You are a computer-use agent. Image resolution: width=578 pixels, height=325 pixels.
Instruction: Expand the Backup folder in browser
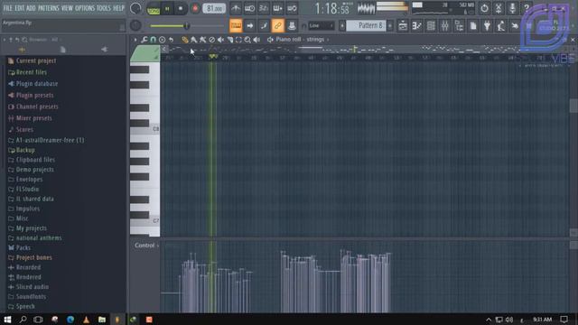pyautogui.click(x=25, y=150)
